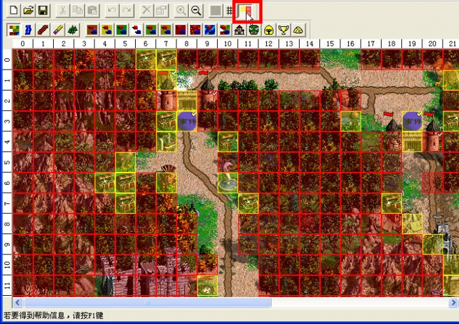
Task: Choose the mixed multi-terrain objects palette
Action: tap(224, 30)
